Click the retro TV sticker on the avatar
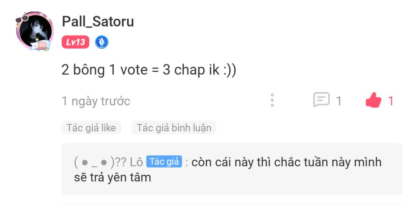The width and height of the screenshot is (419, 207). (x=43, y=46)
